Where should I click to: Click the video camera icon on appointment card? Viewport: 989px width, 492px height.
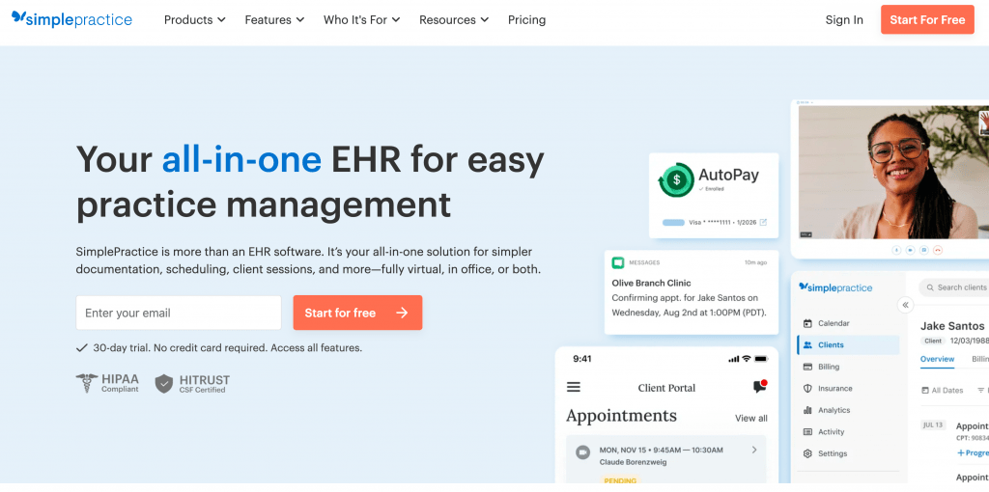[x=582, y=452]
